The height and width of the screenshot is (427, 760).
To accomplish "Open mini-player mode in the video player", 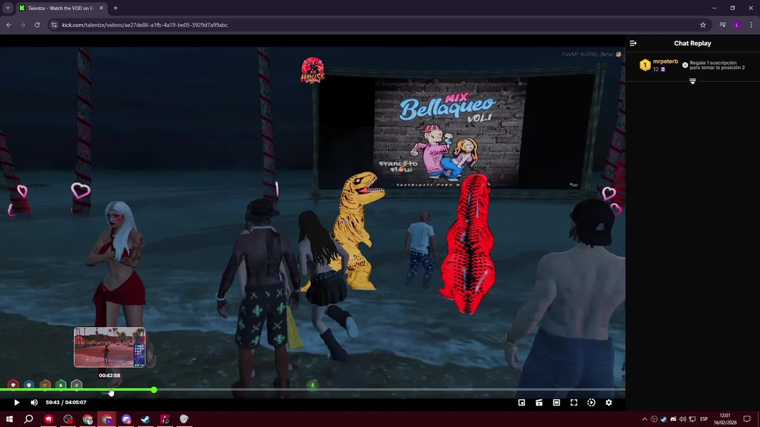I will coord(521,403).
